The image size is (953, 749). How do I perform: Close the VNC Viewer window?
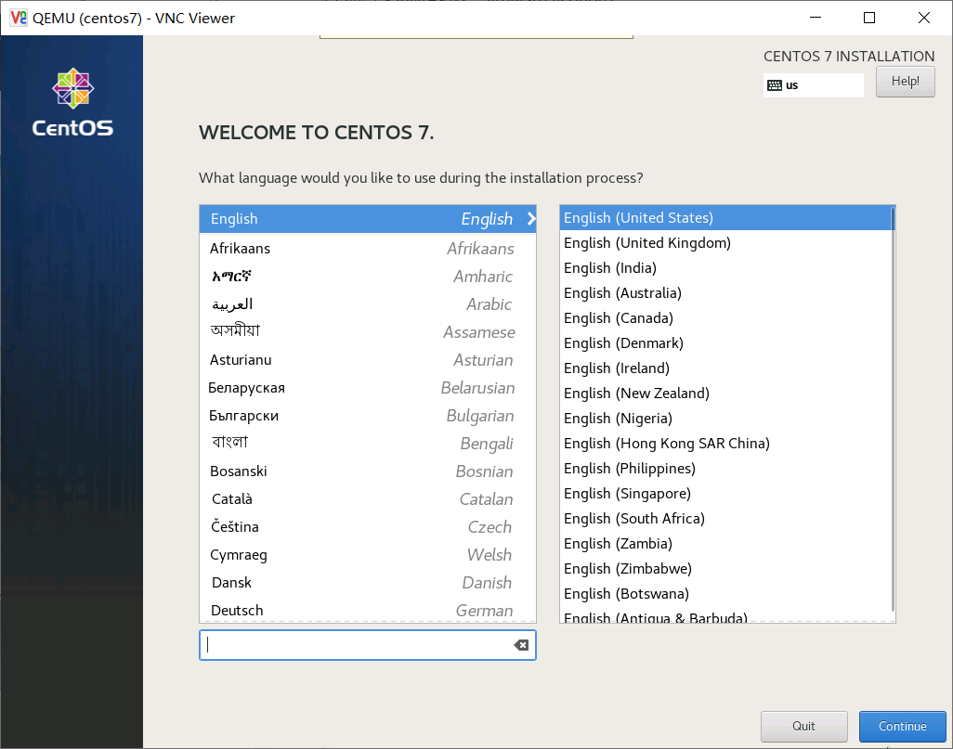click(x=924, y=18)
